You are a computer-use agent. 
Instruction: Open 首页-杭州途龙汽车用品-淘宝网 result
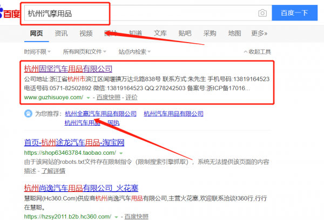pos(75,143)
